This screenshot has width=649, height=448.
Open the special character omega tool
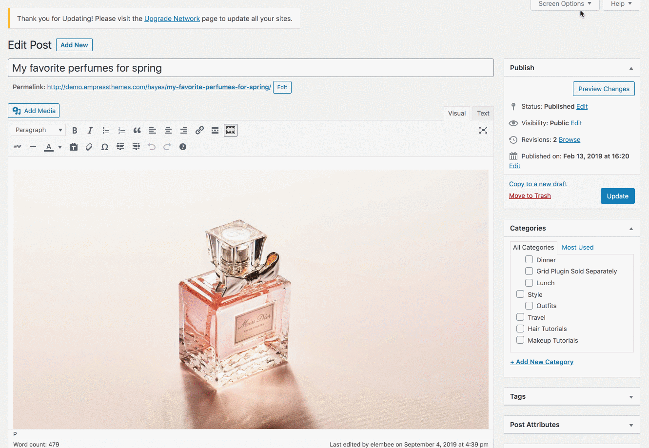(x=105, y=147)
